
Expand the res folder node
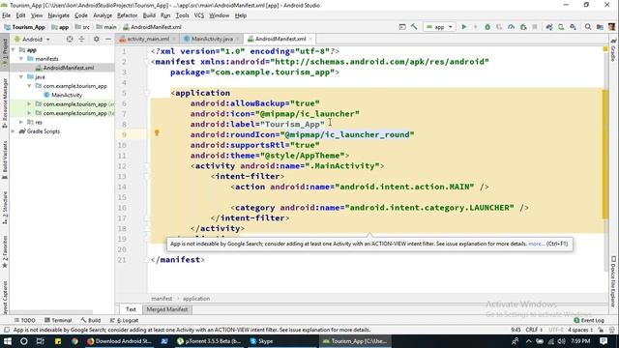point(21,123)
